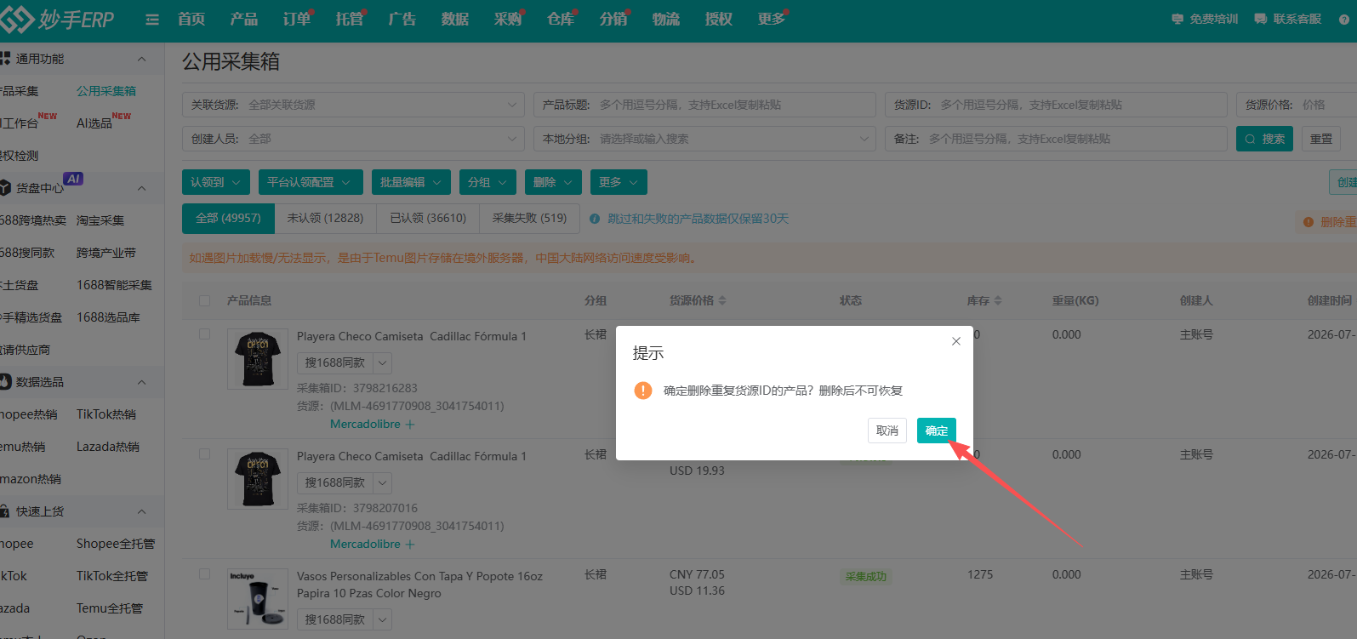The image size is (1357, 639).
Task: Open the 广告 menu
Action: coord(402,19)
